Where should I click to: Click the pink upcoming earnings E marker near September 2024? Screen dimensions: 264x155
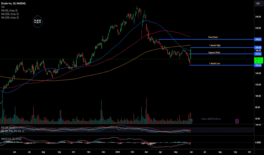coord(237,121)
